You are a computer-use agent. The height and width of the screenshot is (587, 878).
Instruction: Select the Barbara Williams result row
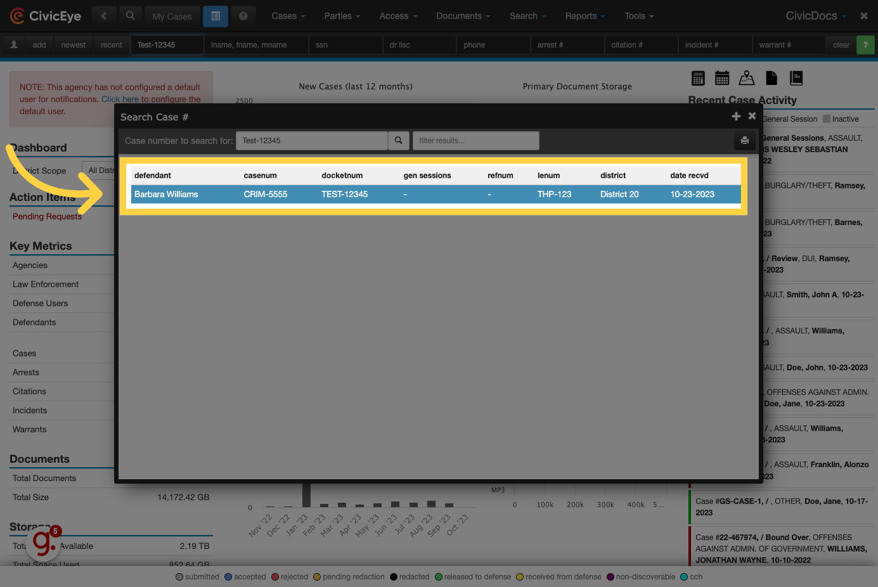pyautogui.click(x=436, y=194)
